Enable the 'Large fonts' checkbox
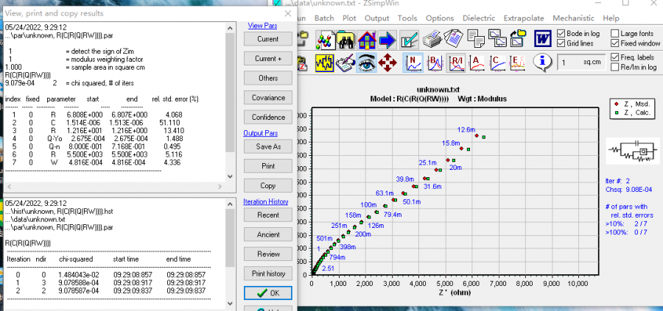The width and height of the screenshot is (663, 311). [614, 34]
